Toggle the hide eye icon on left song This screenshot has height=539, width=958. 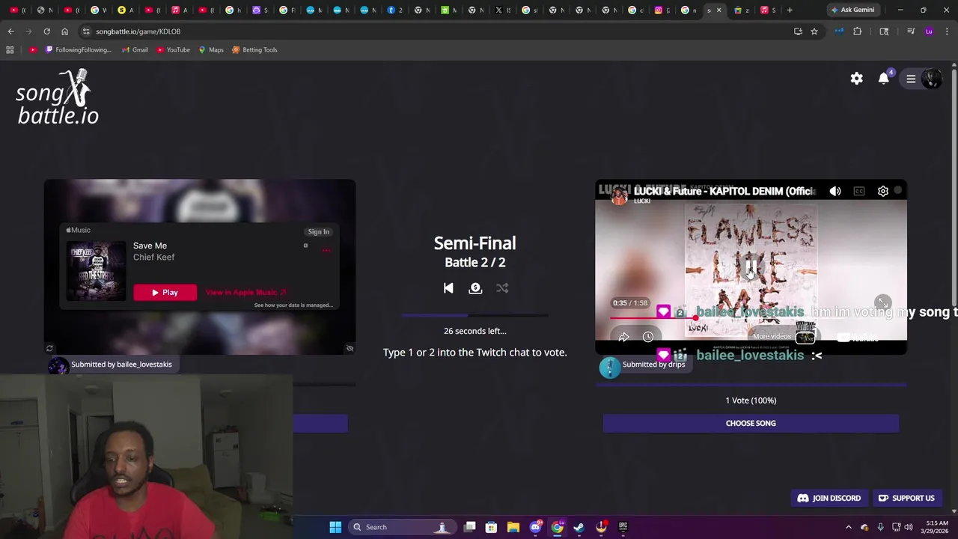pos(350,349)
